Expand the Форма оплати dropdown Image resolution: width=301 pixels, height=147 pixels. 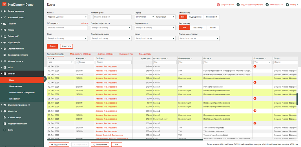coord(154,28)
